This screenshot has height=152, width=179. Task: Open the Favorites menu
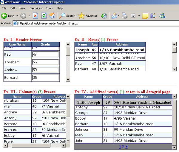tap(36, 8)
